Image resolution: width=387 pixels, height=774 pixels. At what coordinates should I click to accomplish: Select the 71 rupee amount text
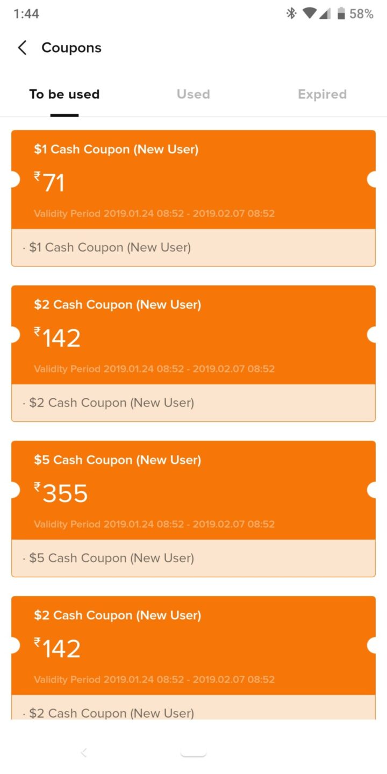51,183
